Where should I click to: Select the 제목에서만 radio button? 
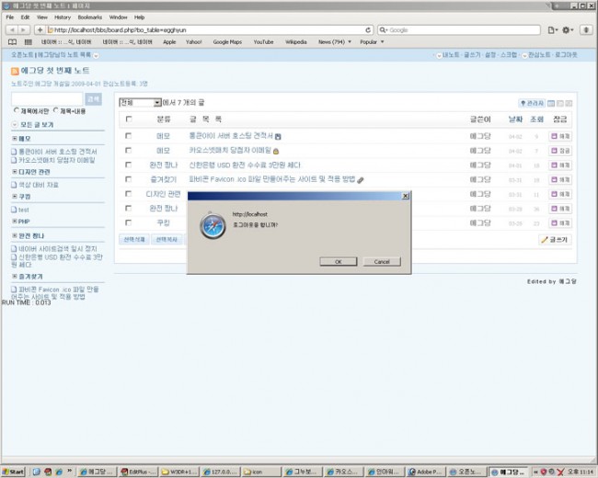click(16, 110)
